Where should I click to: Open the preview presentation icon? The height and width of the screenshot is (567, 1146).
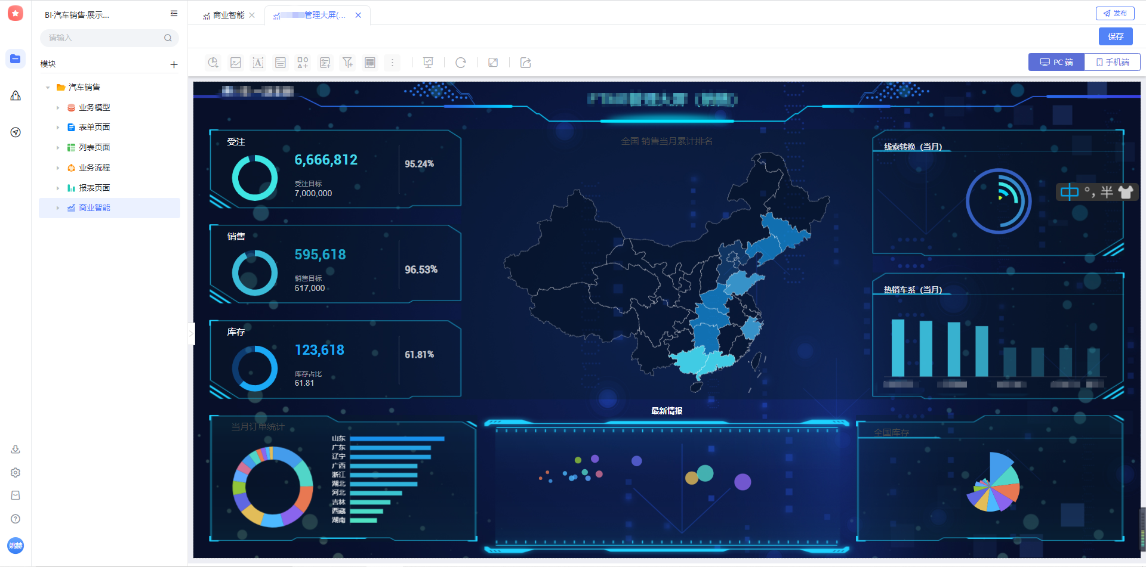[x=428, y=62]
